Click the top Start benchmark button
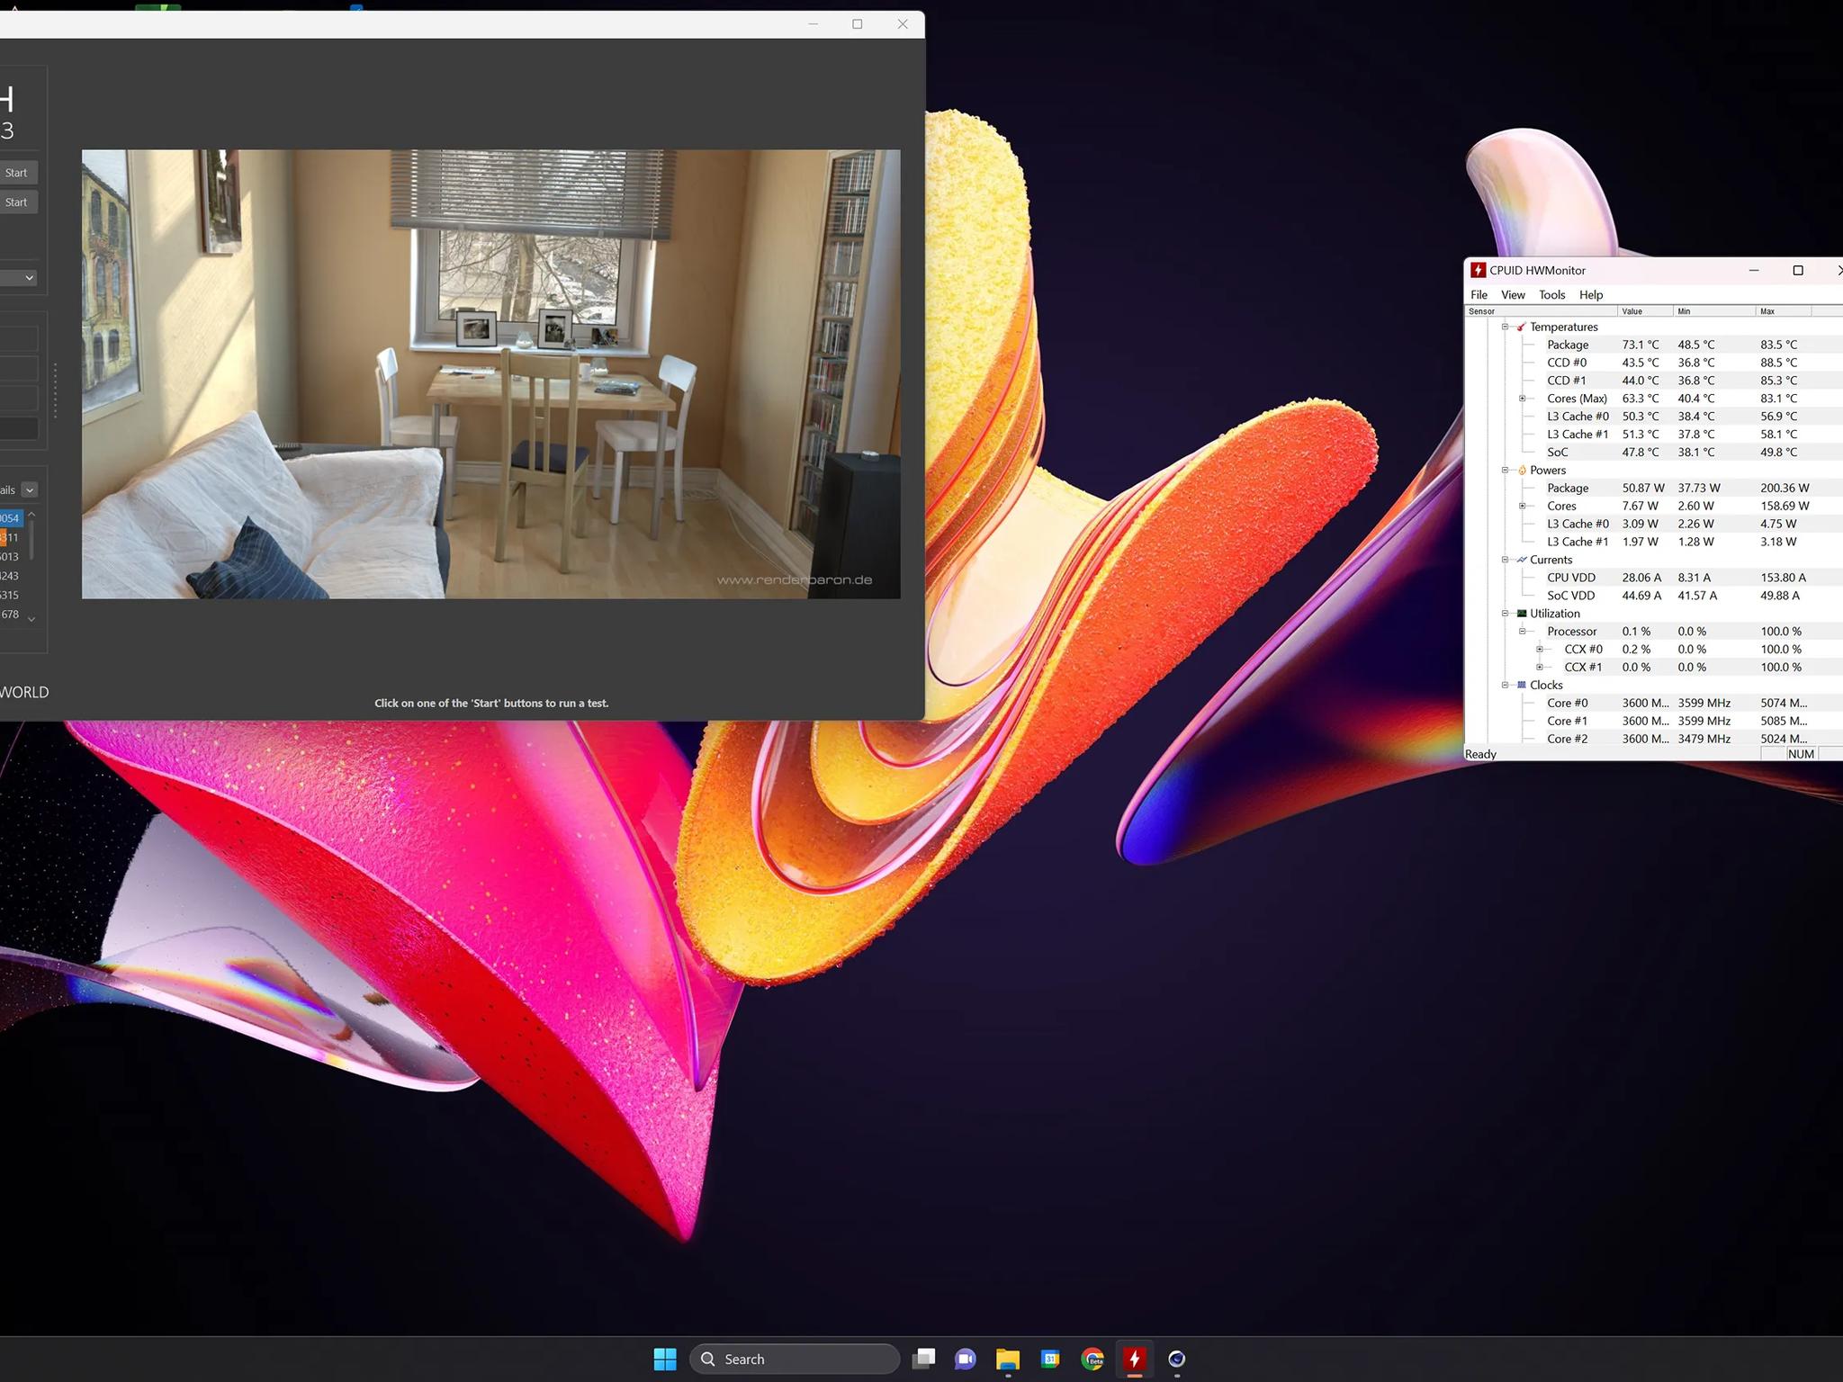Screen dimensions: 1843x1382 tap(16, 173)
